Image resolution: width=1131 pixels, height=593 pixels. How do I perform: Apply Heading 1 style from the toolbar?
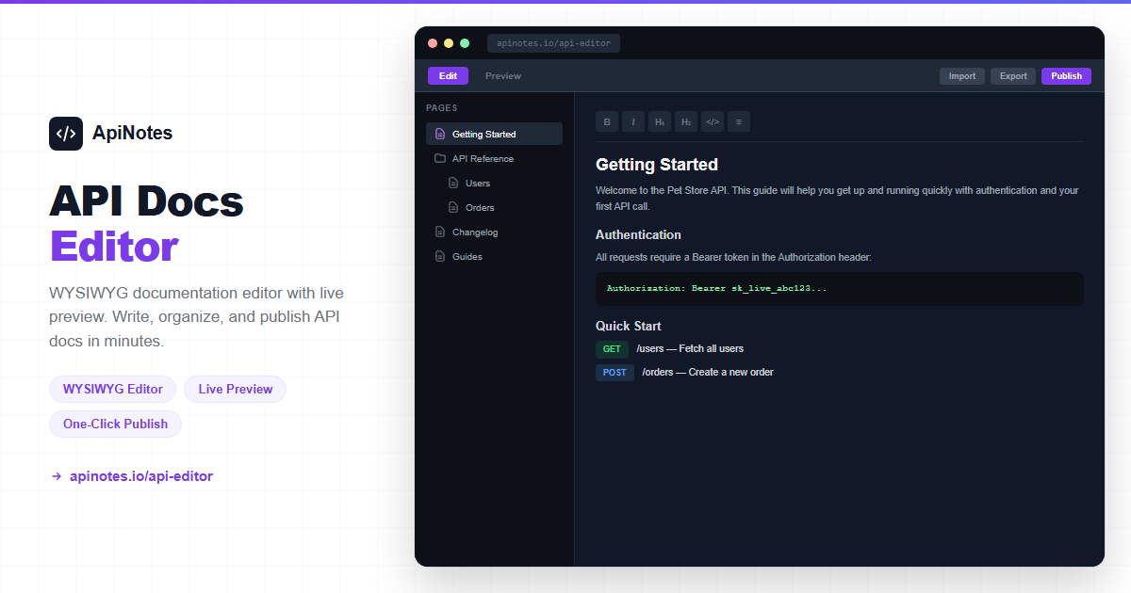click(660, 121)
